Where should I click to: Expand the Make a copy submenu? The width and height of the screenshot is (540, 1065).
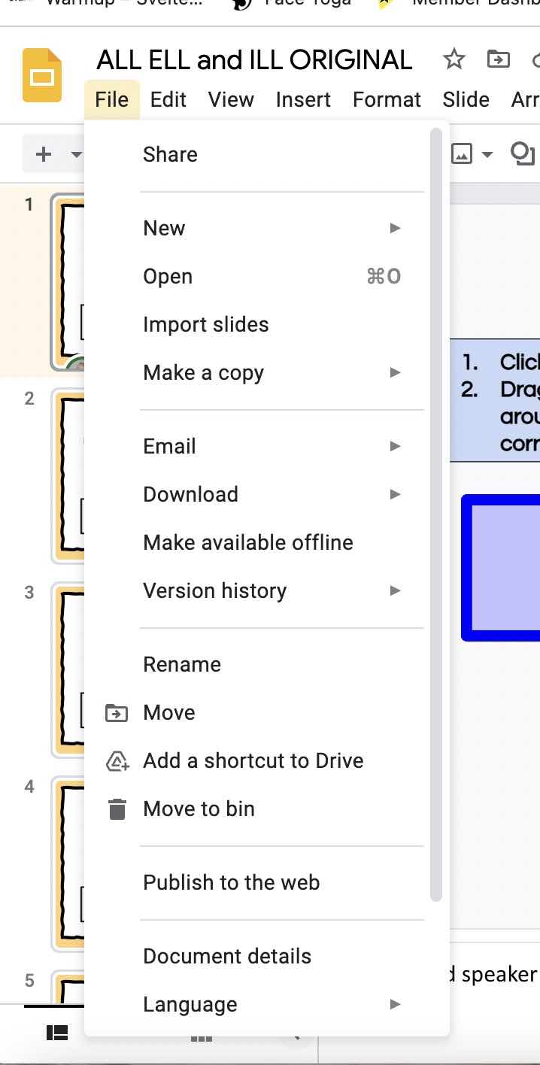pos(257,373)
